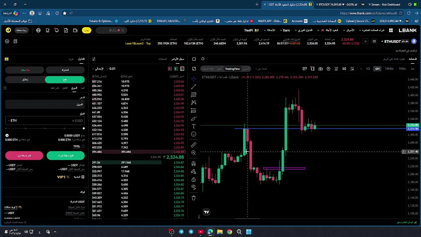Open the TradFi menu item
The image size is (421, 237).
click(251, 30)
